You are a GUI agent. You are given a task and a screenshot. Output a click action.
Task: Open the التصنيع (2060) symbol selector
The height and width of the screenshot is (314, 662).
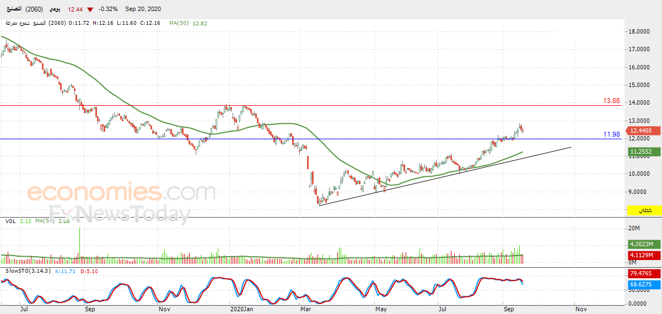[23, 10]
